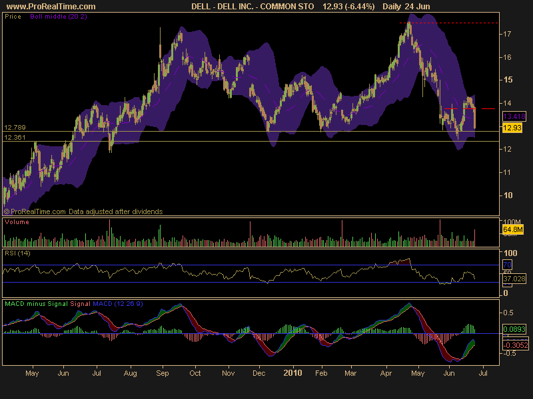Image resolution: width=533 pixels, height=399 pixels.
Task: Click the Mar label on time axis
Action: tap(350, 373)
